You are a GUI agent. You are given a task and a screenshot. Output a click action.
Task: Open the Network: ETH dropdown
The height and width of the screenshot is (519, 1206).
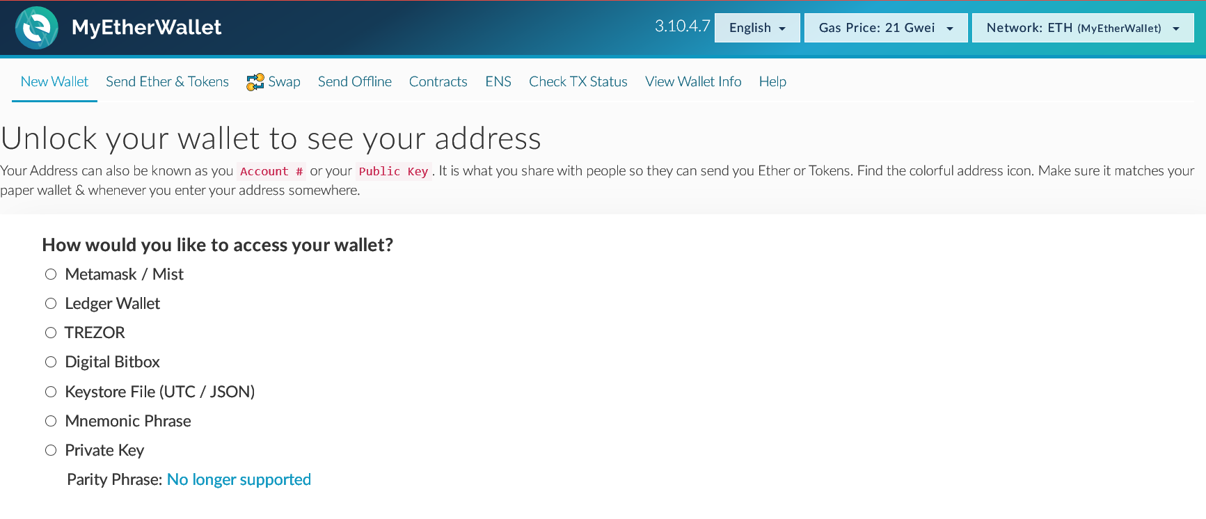(1083, 28)
